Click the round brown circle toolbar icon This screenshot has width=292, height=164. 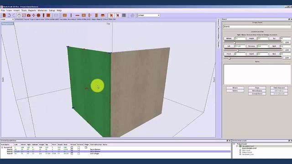[x=38, y=15]
